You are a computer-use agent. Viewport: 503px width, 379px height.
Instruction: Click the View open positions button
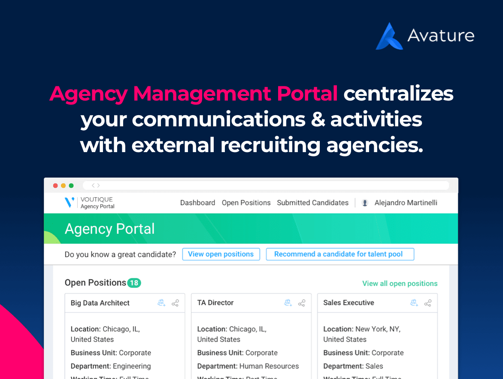coord(221,254)
